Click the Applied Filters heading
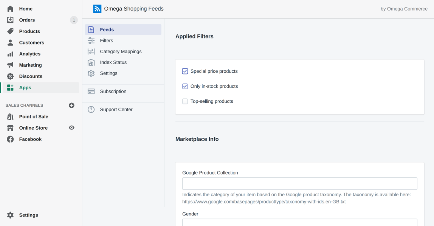The height and width of the screenshot is (226, 434). click(x=194, y=37)
